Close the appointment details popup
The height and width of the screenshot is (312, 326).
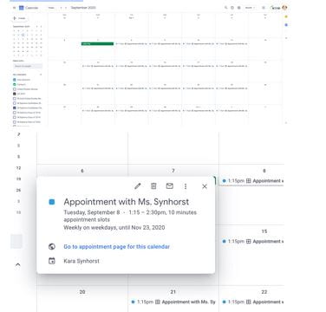tap(205, 186)
